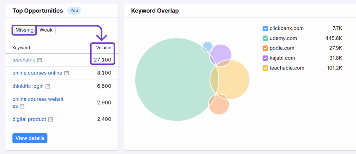
Task: Click the Keyword column header
Action: pos(21,48)
